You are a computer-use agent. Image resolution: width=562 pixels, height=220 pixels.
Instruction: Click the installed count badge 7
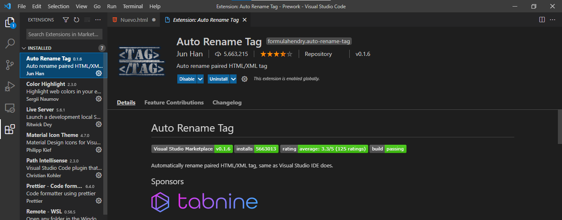(102, 48)
